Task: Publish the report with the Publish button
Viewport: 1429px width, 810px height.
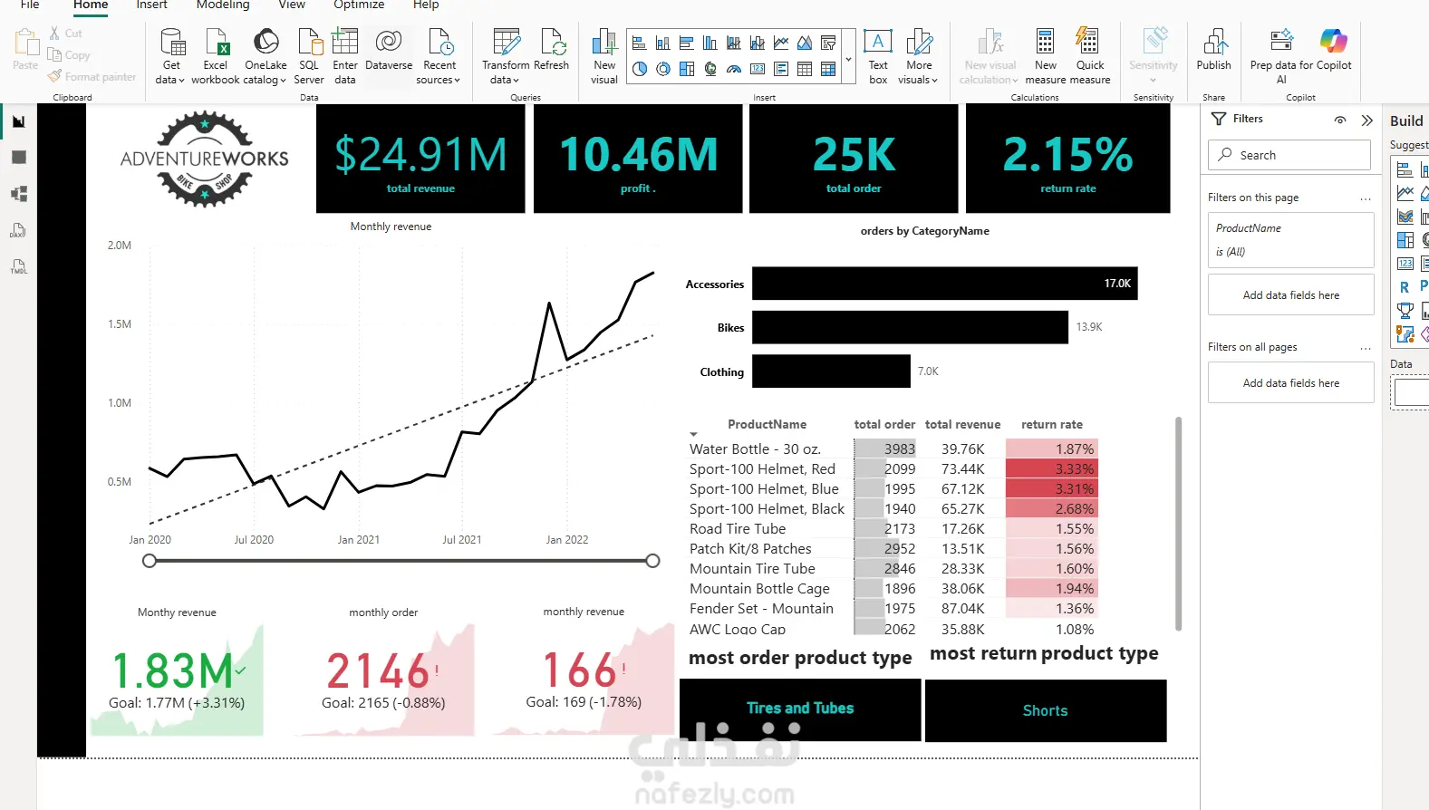Action: tap(1213, 51)
